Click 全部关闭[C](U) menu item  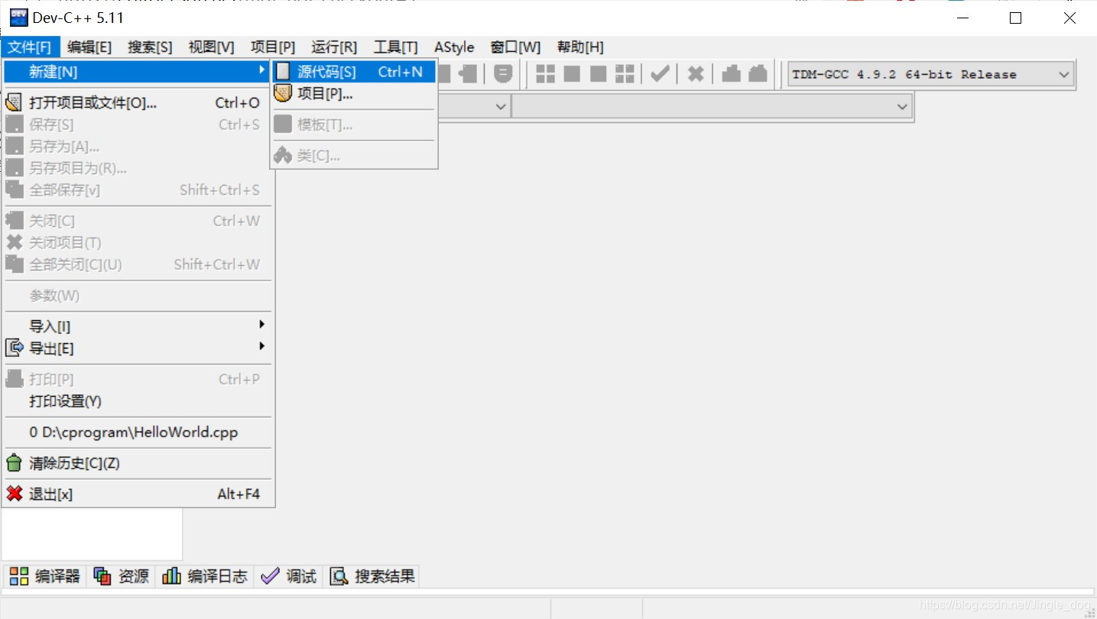point(138,264)
